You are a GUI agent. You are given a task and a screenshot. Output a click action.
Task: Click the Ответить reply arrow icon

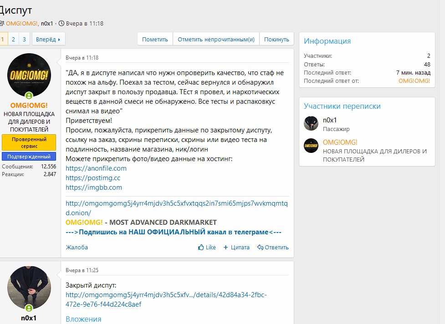[x=260, y=248]
